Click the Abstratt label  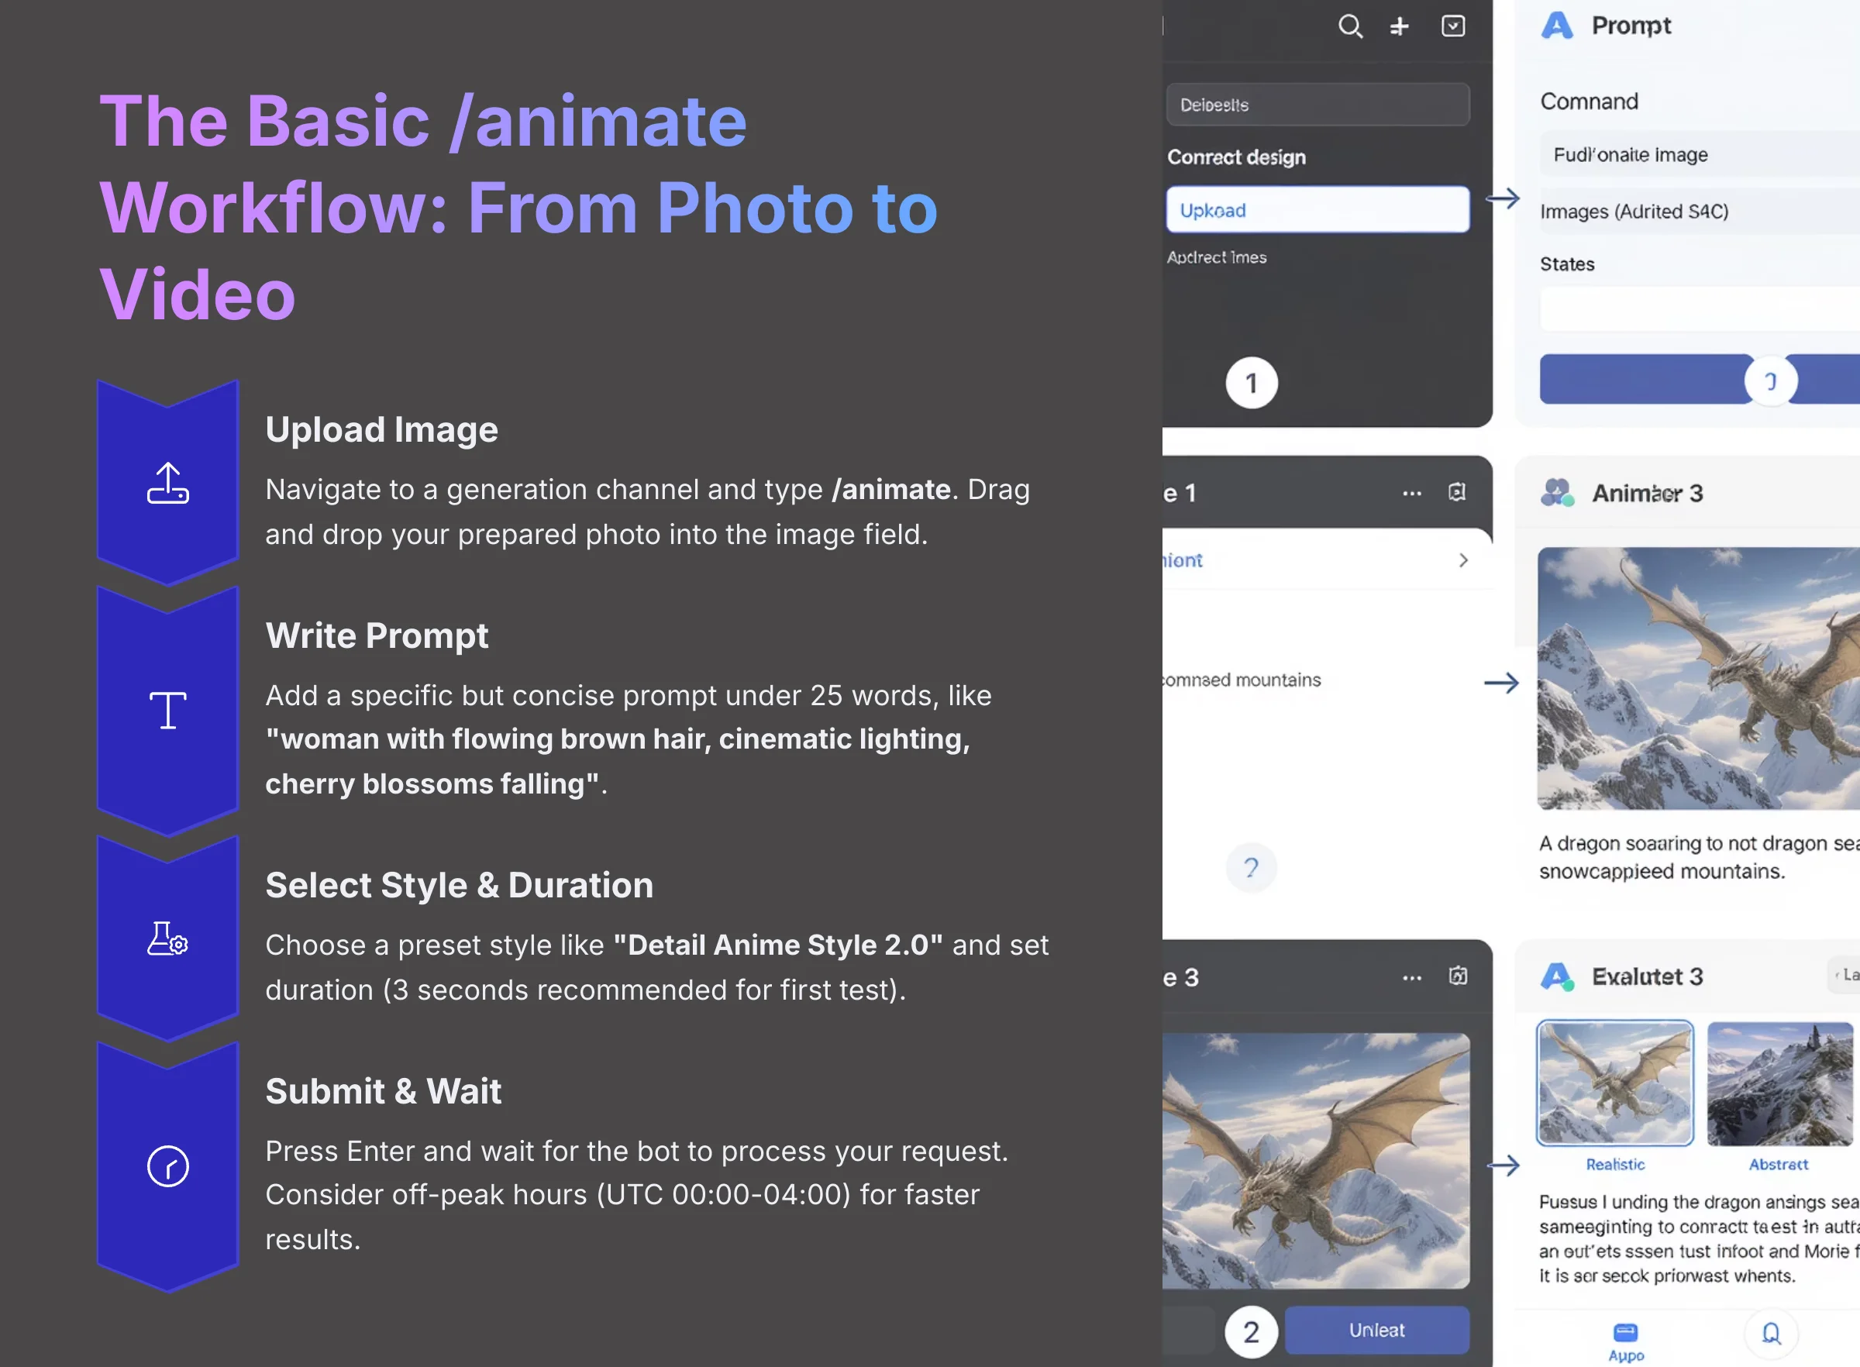[x=1778, y=1164]
